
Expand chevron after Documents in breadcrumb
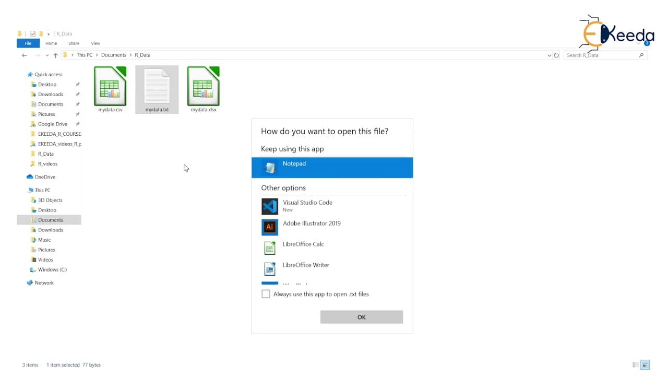click(x=130, y=55)
